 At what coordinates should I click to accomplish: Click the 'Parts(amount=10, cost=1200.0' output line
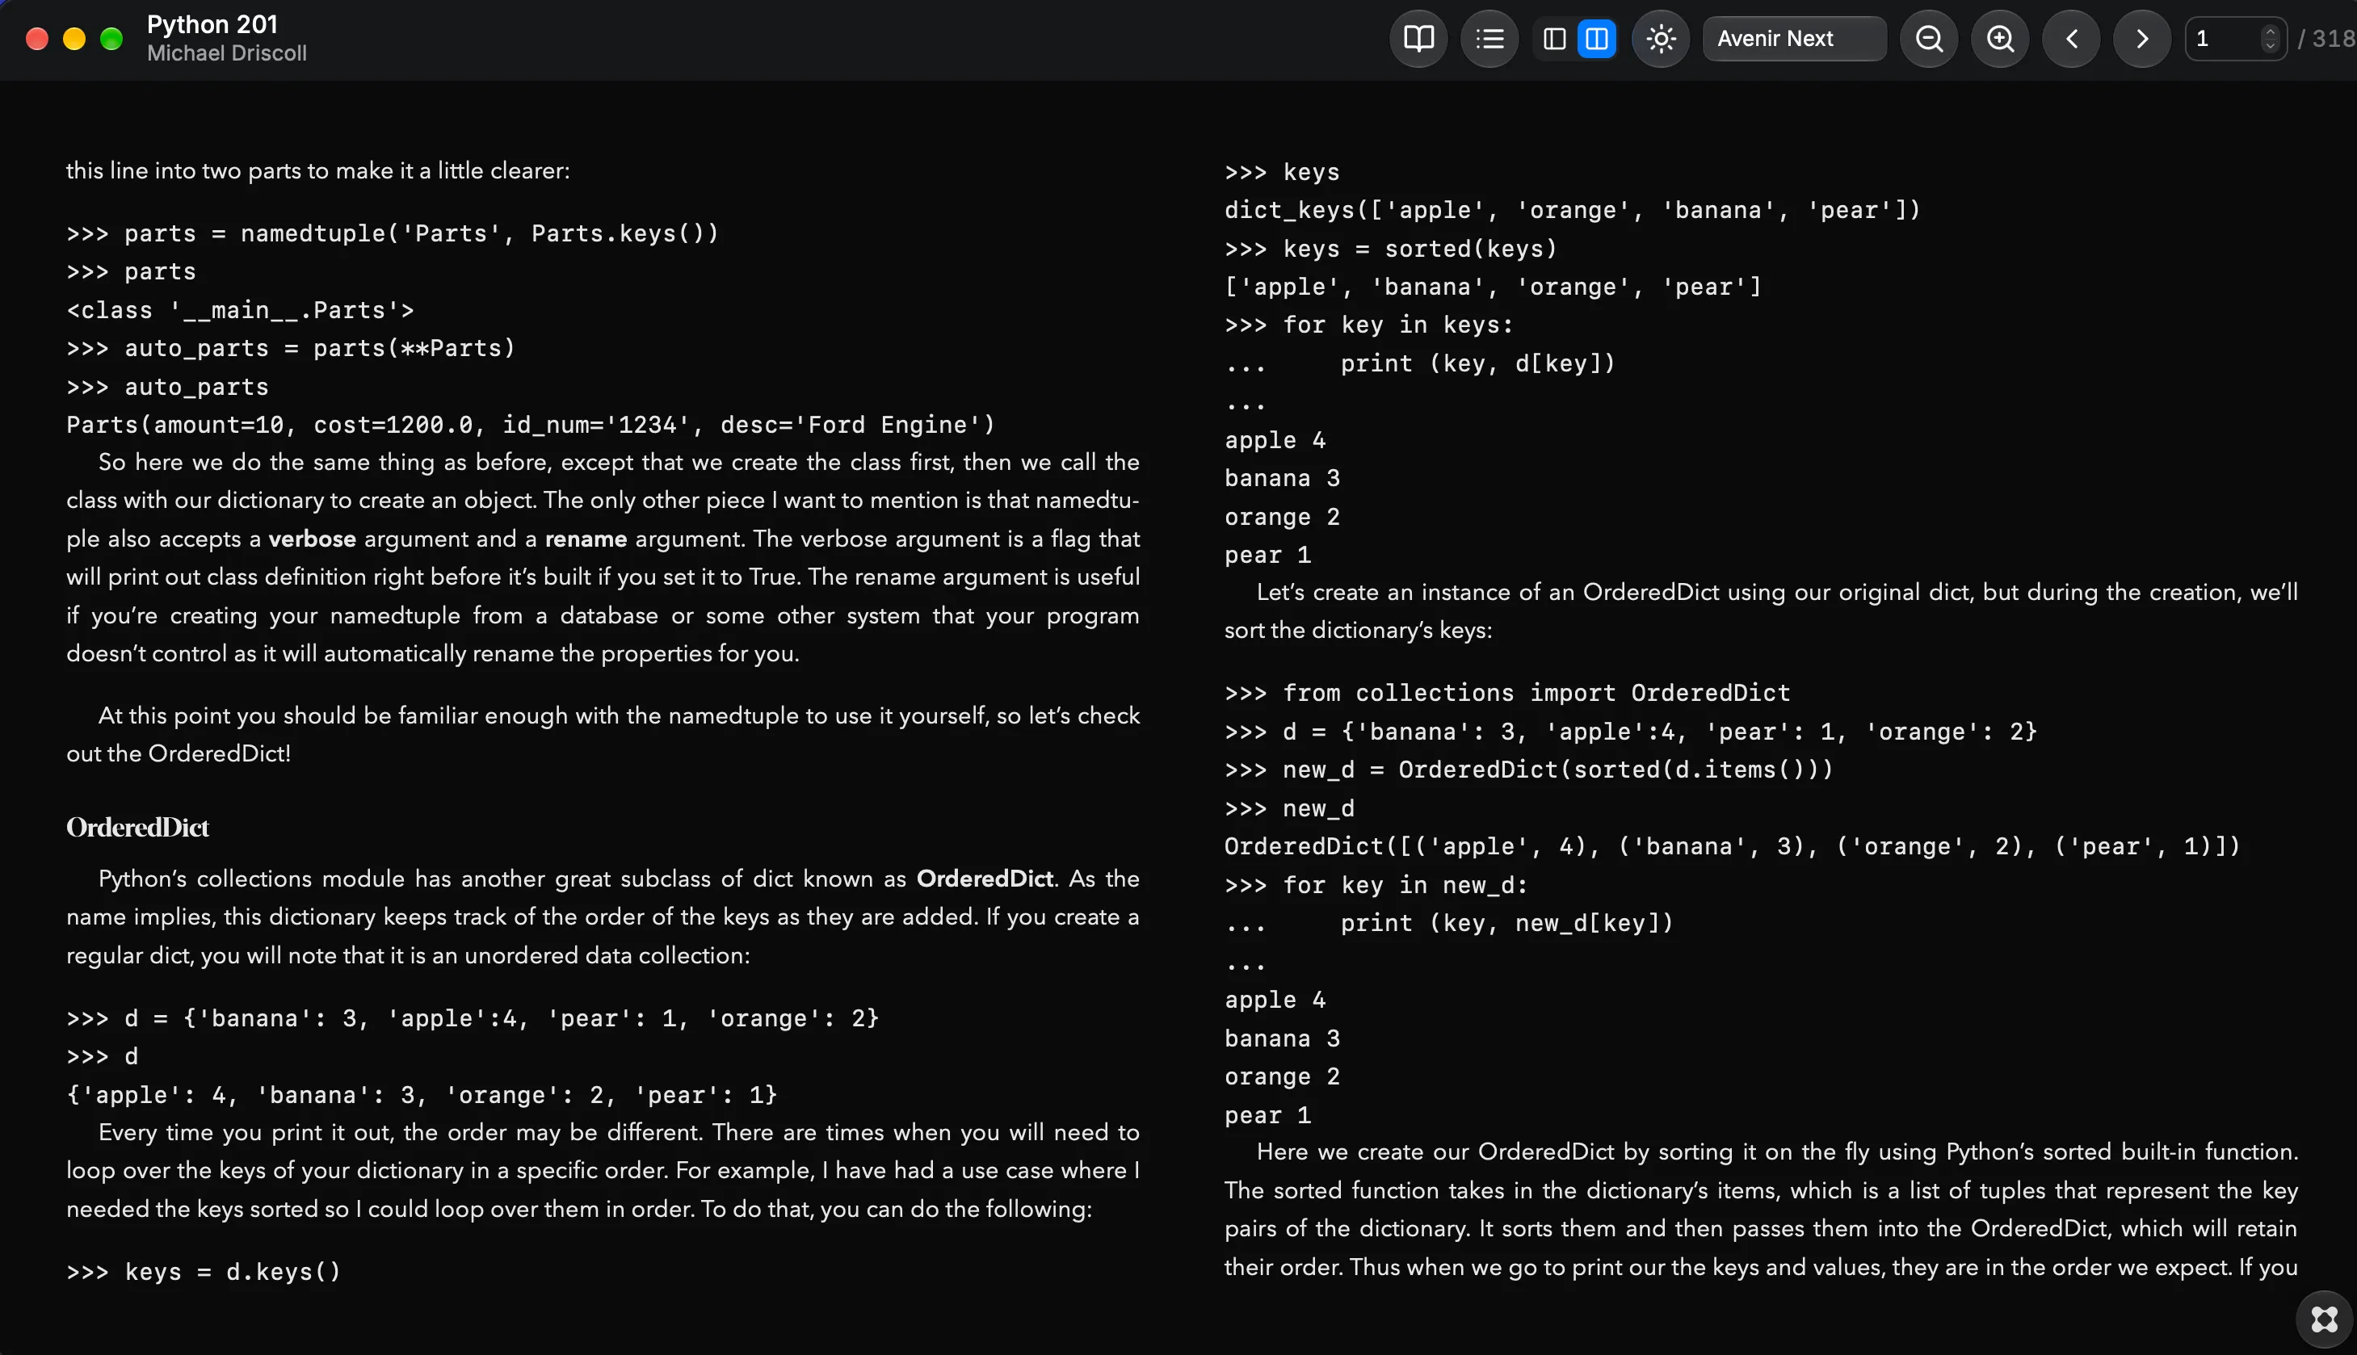pos(531,425)
